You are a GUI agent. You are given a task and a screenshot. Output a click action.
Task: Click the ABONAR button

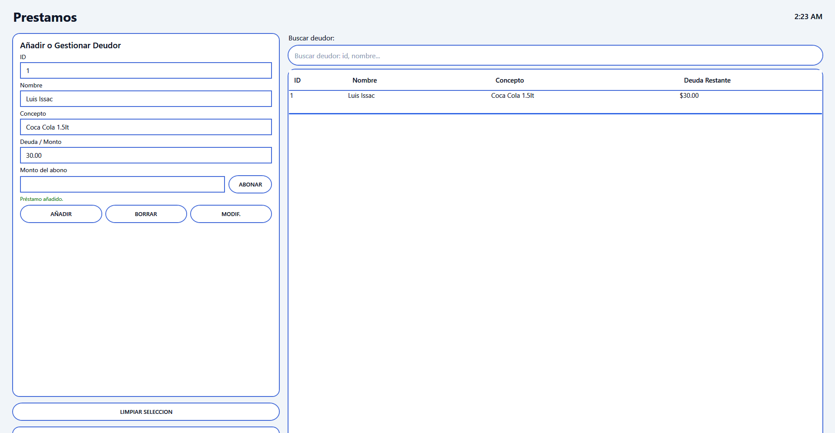250,184
